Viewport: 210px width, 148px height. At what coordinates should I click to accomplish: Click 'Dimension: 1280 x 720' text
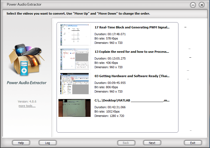click(x=109, y=116)
